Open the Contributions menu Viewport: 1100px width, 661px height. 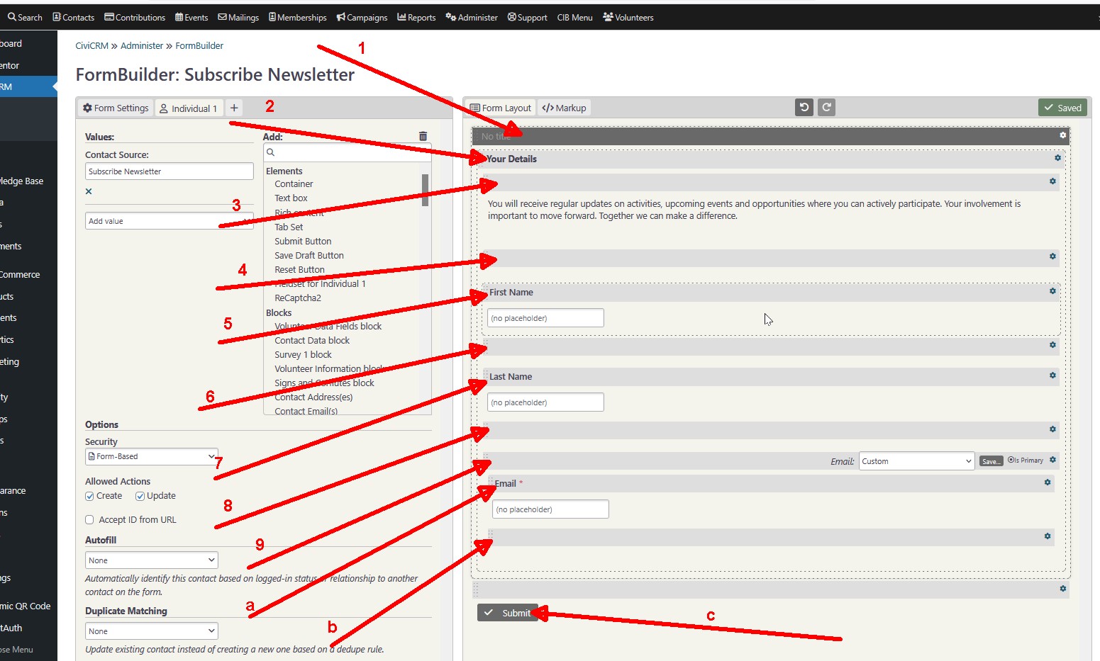(x=135, y=17)
